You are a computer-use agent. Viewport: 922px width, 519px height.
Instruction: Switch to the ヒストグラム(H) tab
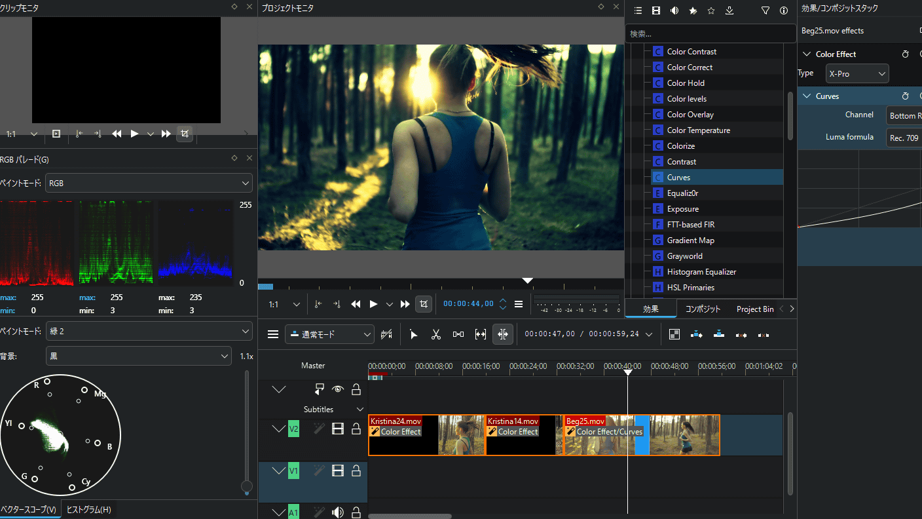[x=89, y=510]
